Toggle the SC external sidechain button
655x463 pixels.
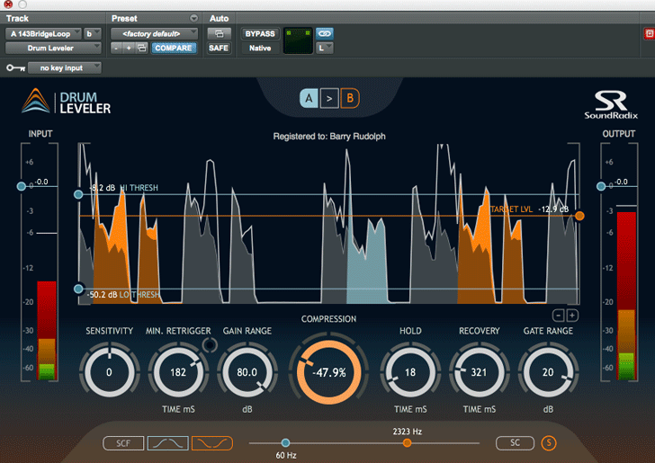click(515, 443)
